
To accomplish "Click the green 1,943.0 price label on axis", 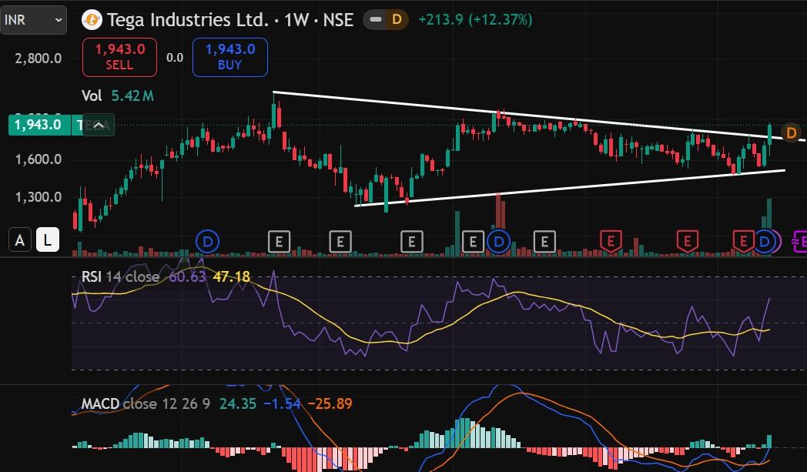I will pos(39,125).
